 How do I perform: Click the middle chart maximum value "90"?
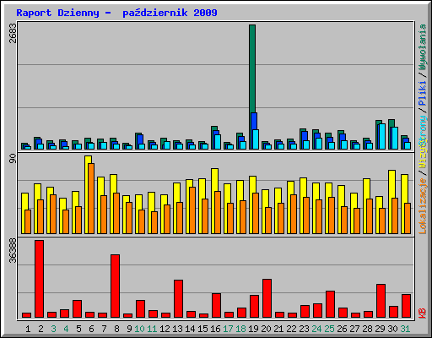click(13, 159)
